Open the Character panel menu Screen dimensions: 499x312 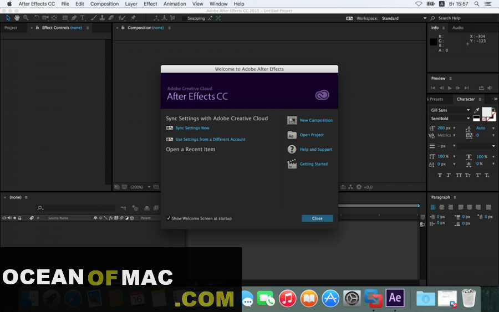tap(480, 99)
